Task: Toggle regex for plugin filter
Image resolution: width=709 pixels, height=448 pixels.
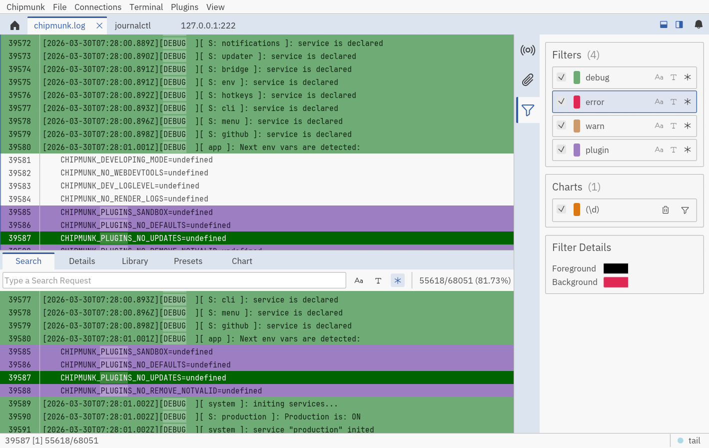Action: (x=688, y=150)
